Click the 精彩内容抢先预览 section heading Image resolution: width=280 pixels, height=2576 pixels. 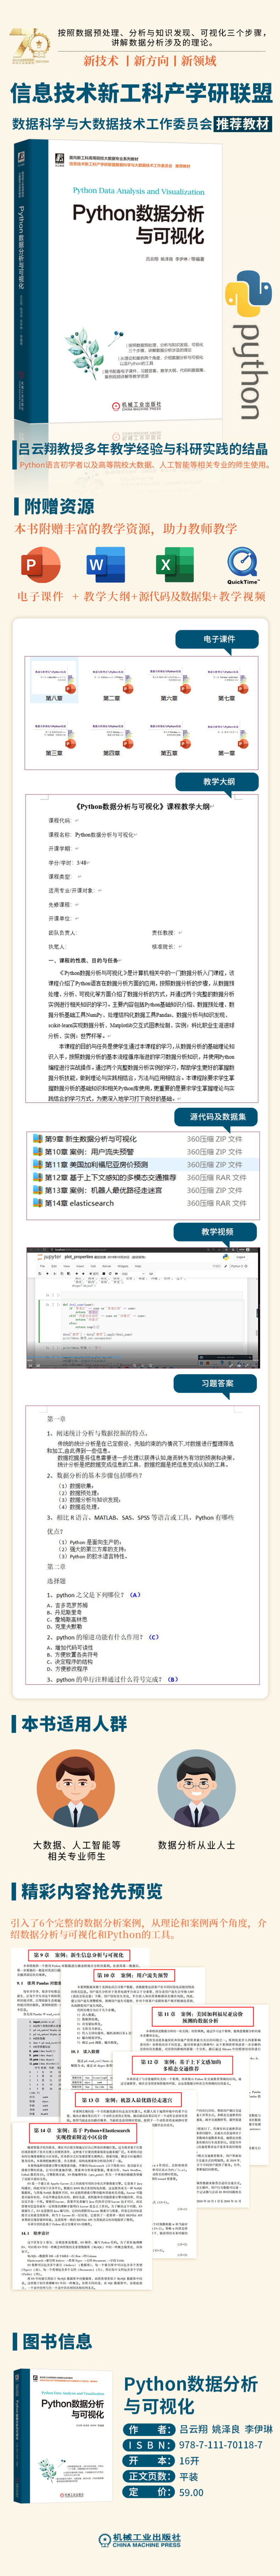92,1892
